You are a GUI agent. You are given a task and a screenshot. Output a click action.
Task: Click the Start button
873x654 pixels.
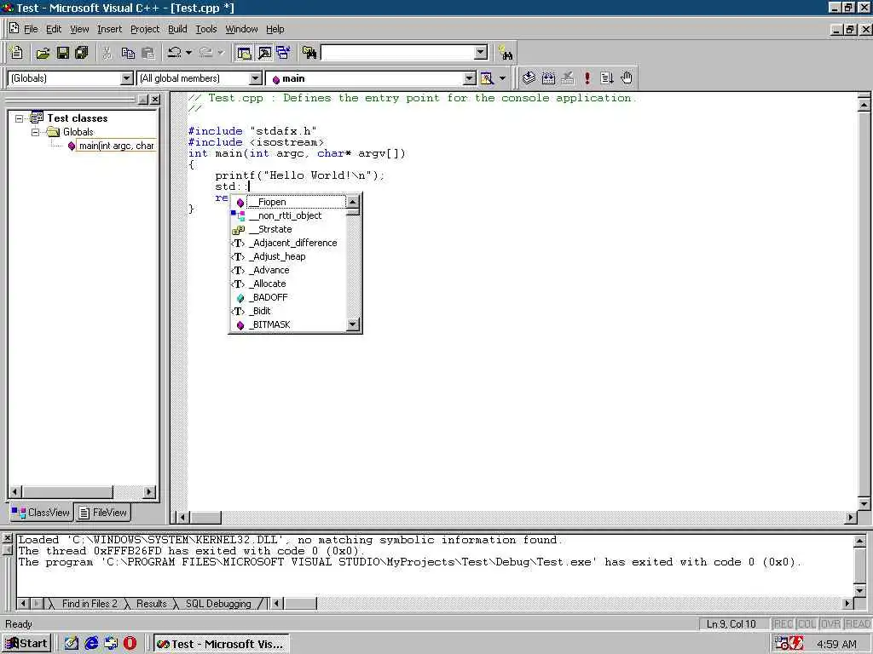click(x=26, y=644)
